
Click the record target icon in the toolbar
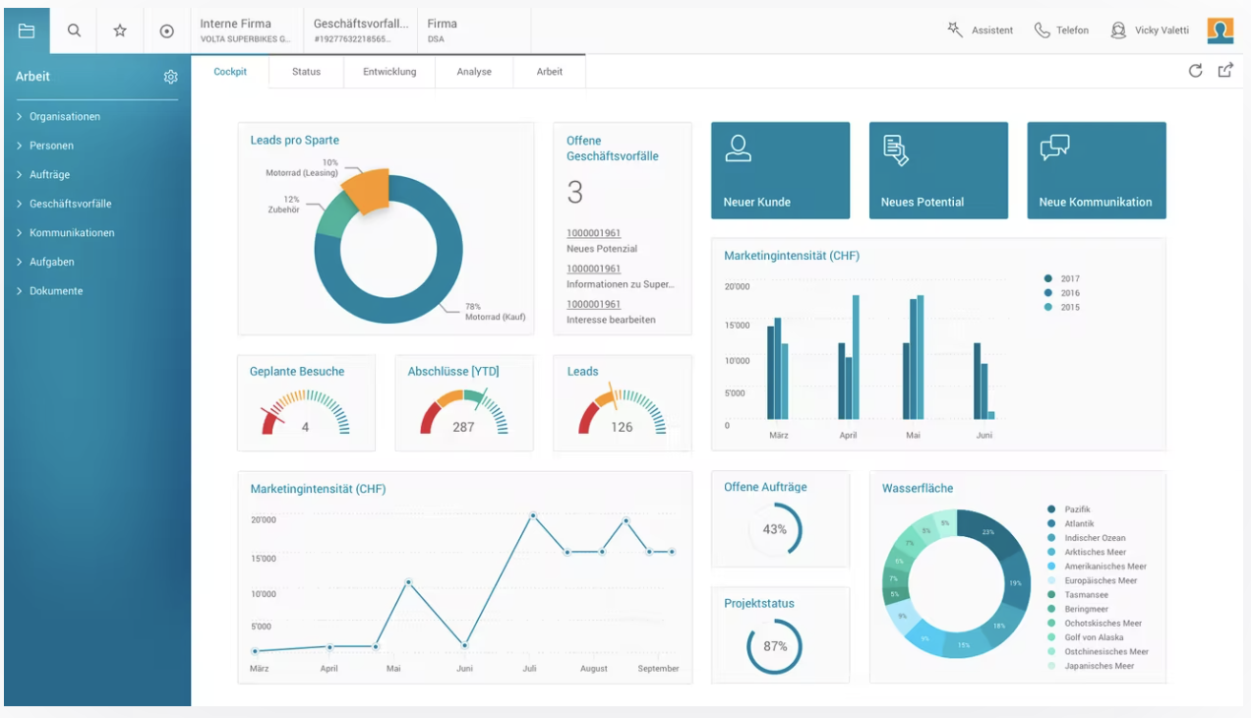point(166,30)
